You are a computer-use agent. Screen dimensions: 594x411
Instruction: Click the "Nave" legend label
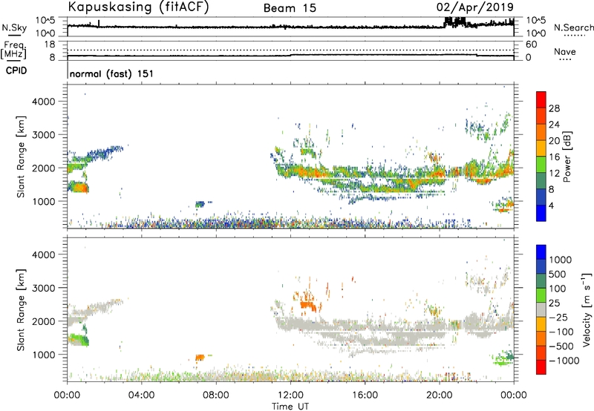(565, 52)
